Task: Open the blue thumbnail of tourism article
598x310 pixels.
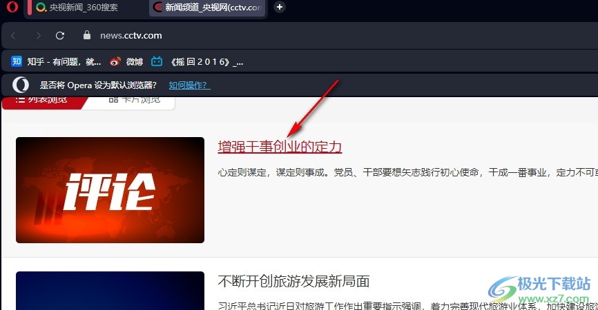Action: click(x=110, y=291)
